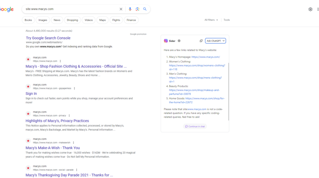Clear the search box with the X icon

121,9
